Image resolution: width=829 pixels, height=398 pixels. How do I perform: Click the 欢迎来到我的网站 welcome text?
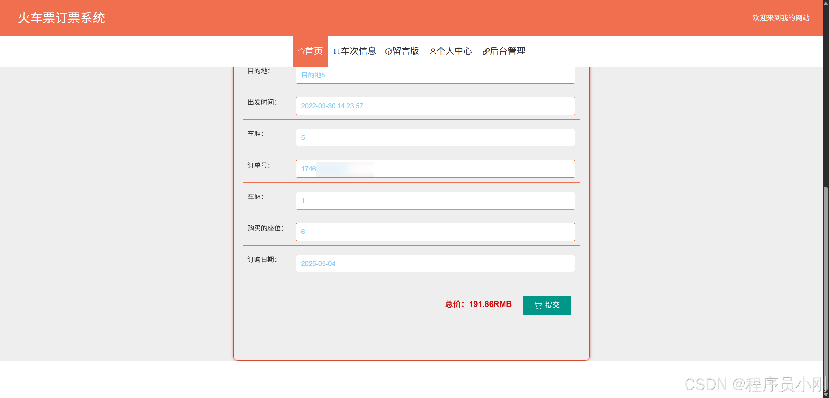(781, 18)
